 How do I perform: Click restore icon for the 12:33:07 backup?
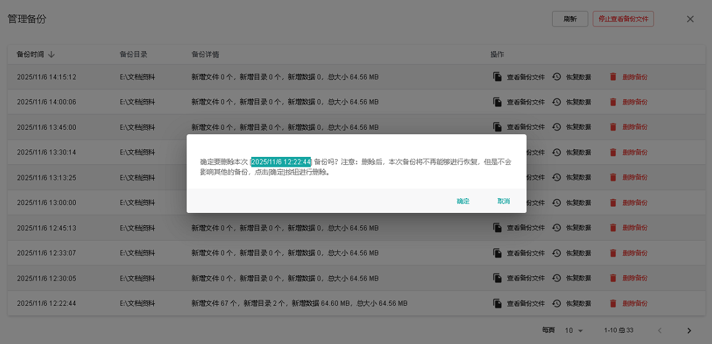coord(556,253)
